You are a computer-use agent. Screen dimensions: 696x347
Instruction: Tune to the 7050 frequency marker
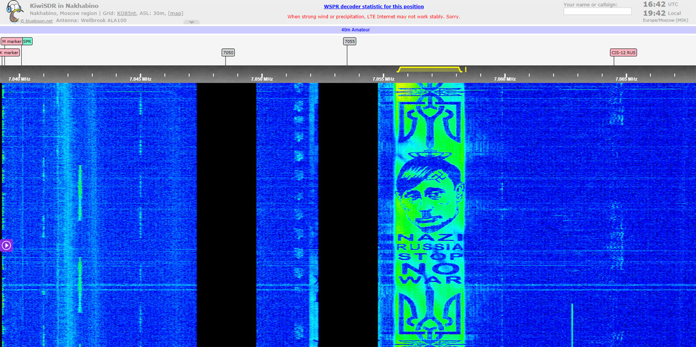[x=228, y=53]
